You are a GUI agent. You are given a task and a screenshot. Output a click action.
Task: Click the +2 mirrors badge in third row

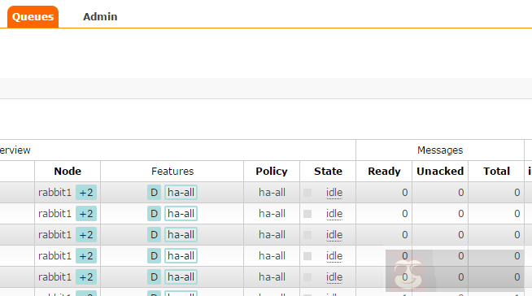pyautogui.click(x=86, y=235)
